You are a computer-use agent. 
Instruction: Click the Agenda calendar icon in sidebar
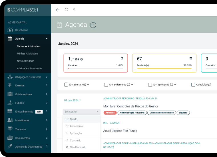click(10, 38)
